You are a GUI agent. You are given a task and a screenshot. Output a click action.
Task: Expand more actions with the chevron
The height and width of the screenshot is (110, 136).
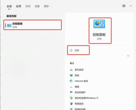[x=128, y=56]
